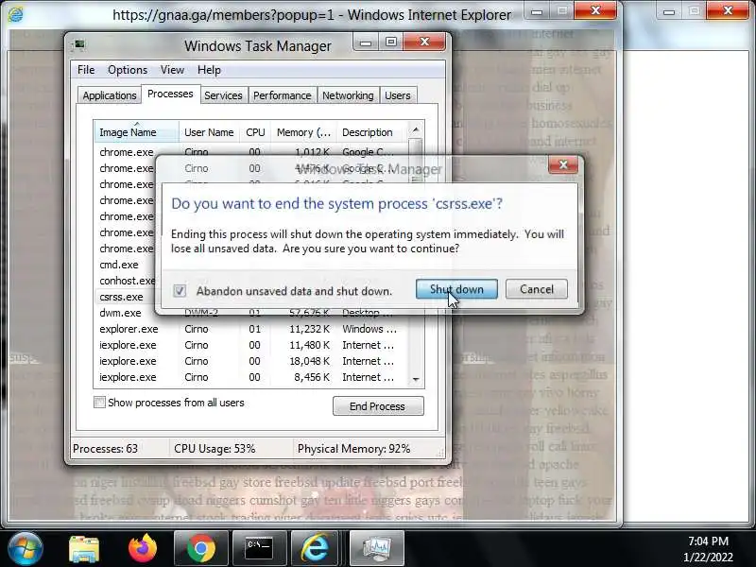Viewport: 756px width, 567px height.
Task: Sort processes by User Name column
Action: pos(209,132)
